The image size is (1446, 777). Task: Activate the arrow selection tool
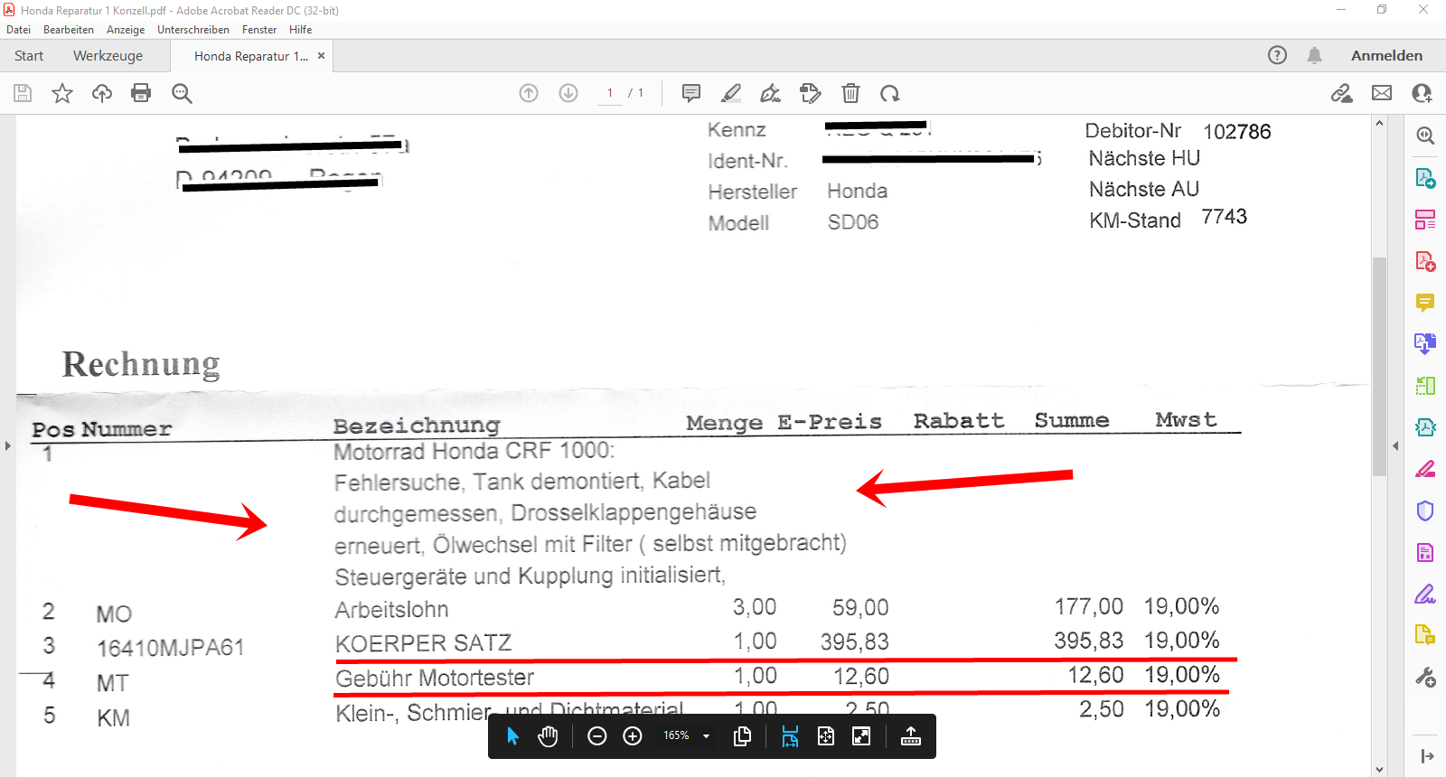(x=513, y=736)
